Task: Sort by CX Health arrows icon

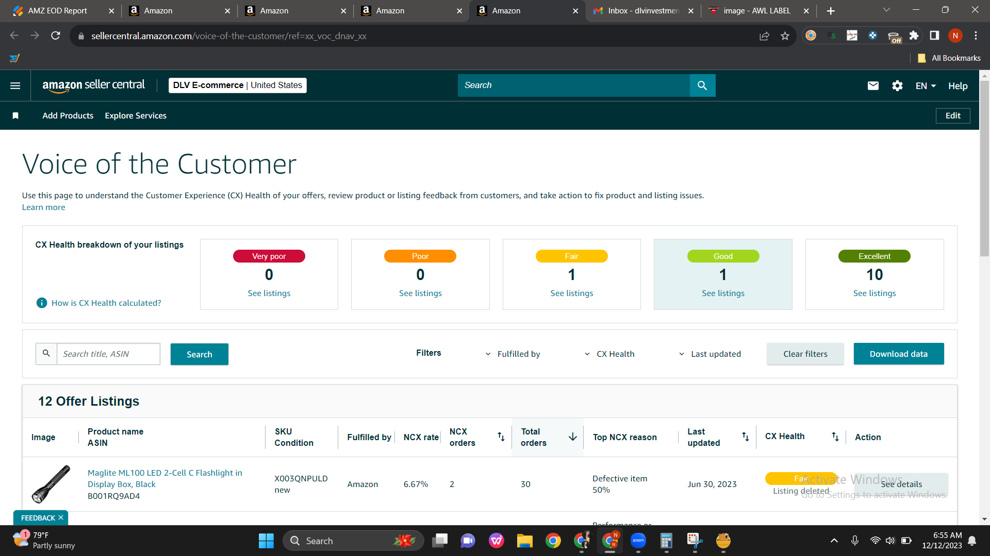Action: coord(835,437)
